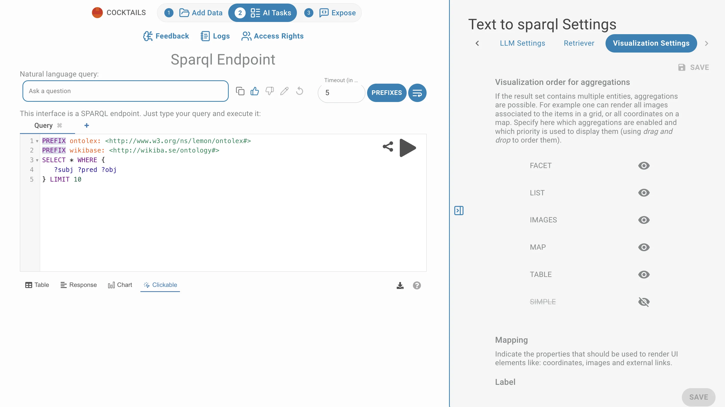Select the Query tab

click(43, 126)
